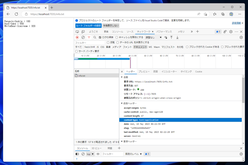This screenshot has height=165, width=248.
Task: Select the info.txt request row
Action: pyautogui.click(x=96, y=76)
